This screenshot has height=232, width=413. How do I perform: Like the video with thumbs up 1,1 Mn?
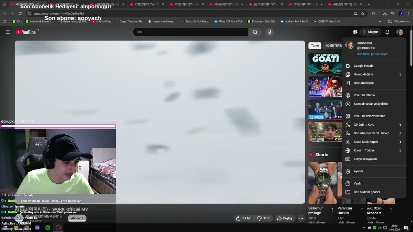(244, 218)
